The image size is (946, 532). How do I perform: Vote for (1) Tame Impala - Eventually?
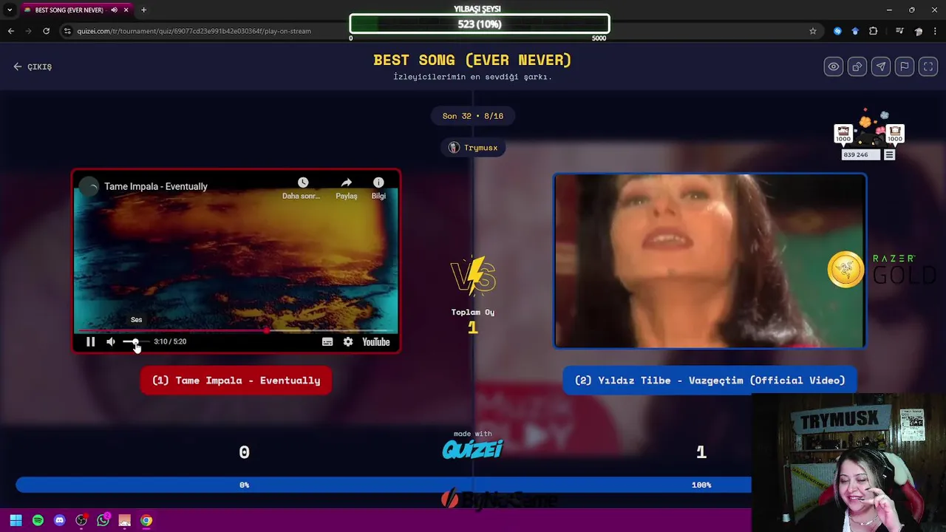tap(236, 381)
